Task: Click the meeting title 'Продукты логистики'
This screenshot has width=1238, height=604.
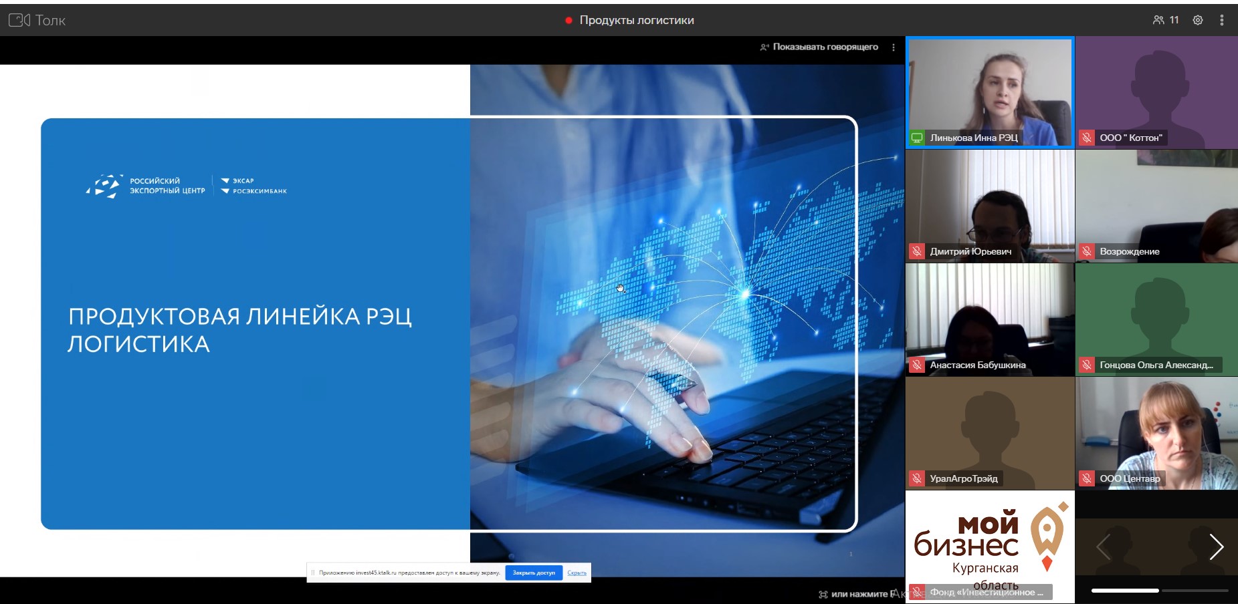Action: [637, 20]
